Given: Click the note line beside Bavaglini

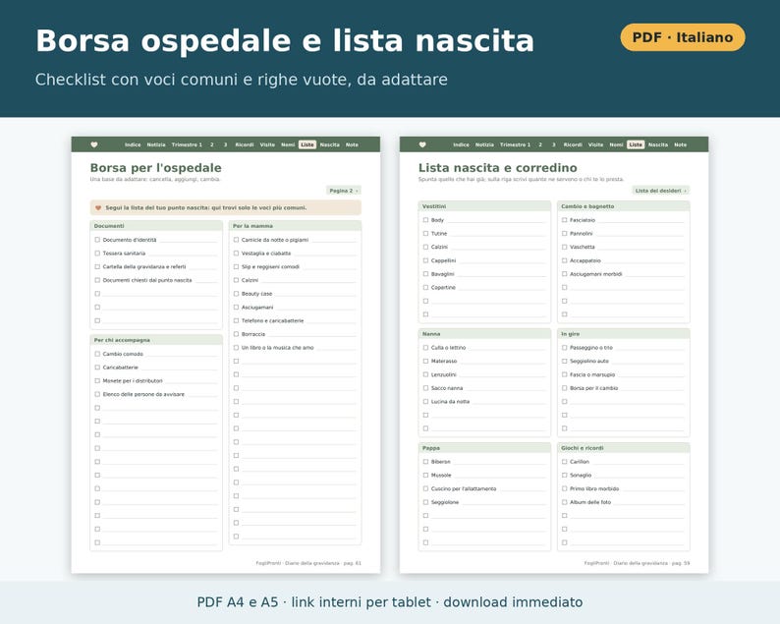Looking at the screenshot, I should click(501, 275).
